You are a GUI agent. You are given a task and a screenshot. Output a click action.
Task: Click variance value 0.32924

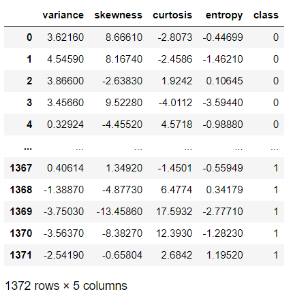point(65,125)
